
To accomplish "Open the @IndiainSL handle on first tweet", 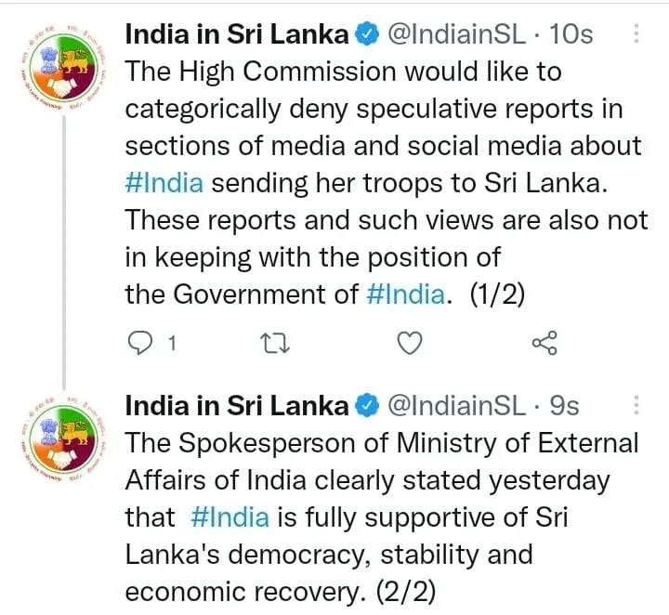I will coord(456,34).
